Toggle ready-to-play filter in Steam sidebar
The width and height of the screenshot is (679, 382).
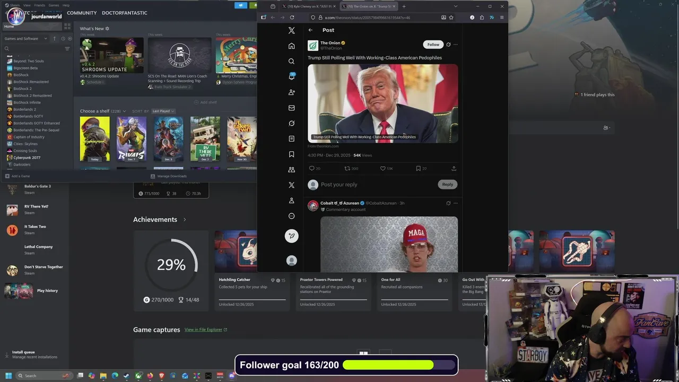69,39
